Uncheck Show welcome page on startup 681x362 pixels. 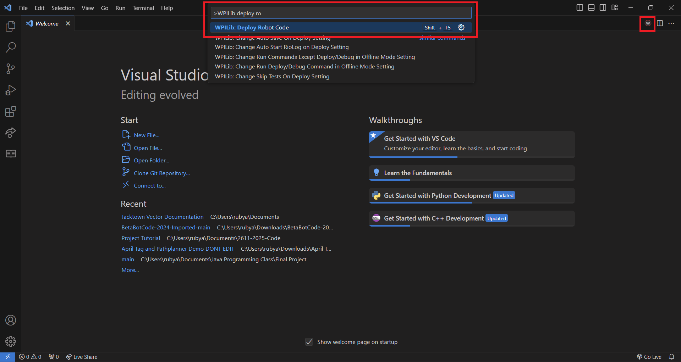[309, 342]
